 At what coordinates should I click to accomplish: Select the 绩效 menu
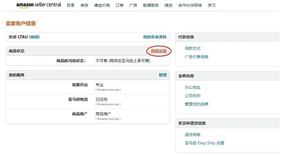coord(168,5)
